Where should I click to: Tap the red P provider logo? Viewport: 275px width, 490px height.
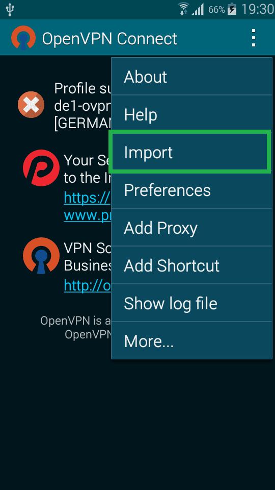(x=41, y=168)
